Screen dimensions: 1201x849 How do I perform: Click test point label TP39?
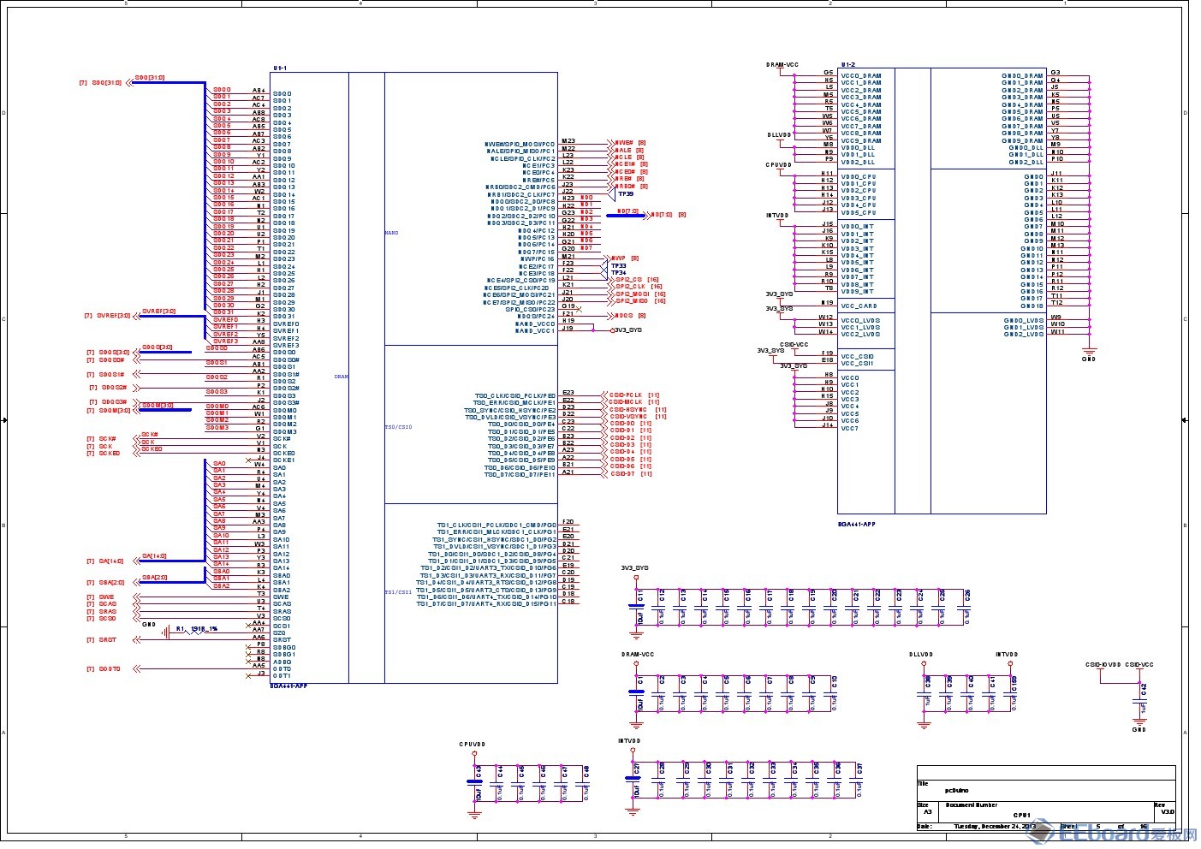coord(626,194)
